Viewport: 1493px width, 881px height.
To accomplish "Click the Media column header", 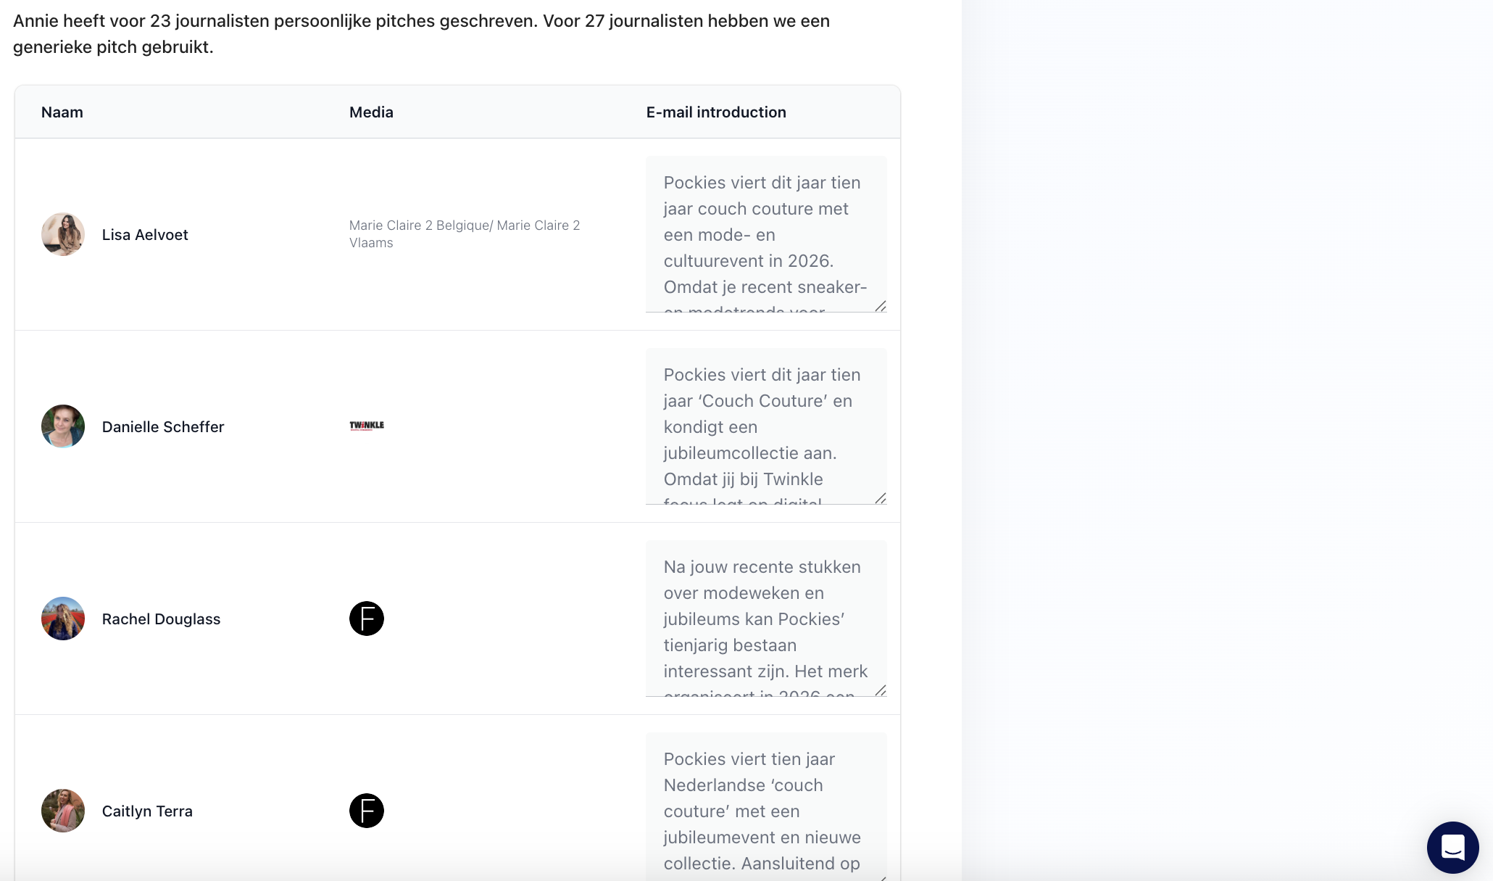I will tap(370, 112).
